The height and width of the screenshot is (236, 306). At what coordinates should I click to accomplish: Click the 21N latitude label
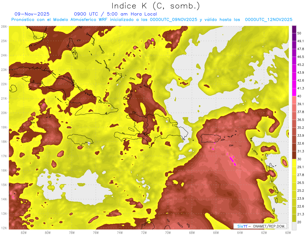coord(4,99)
